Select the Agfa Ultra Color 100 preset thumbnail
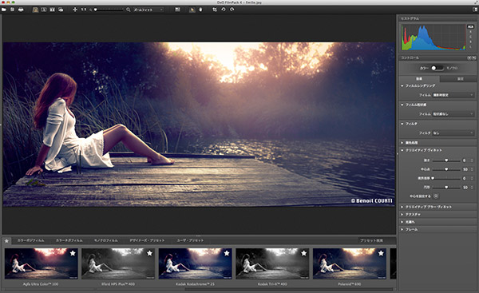This screenshot has height=293, width=479. click(42, 263)
